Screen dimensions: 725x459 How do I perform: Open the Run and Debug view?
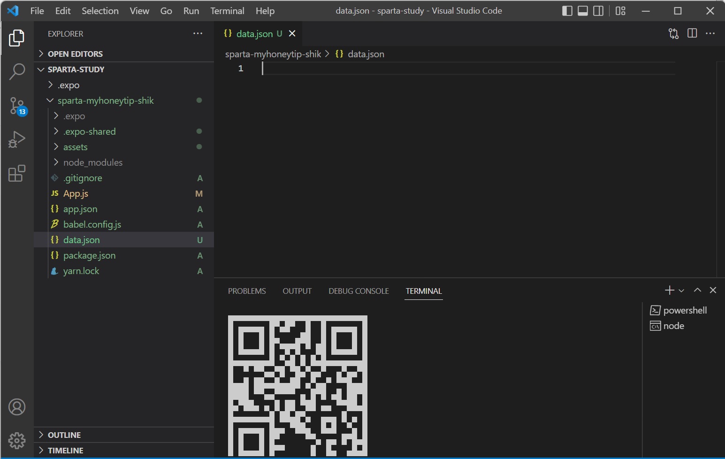[17, 139]
